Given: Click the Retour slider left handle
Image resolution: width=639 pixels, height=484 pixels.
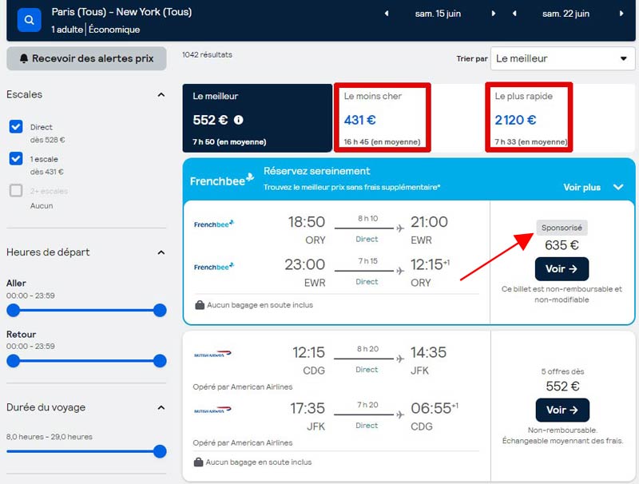Looking at the screenshot, I should pyautogui.click(x=14, y=361).
